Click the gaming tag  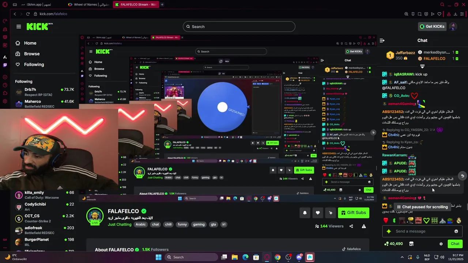(199, 224)
